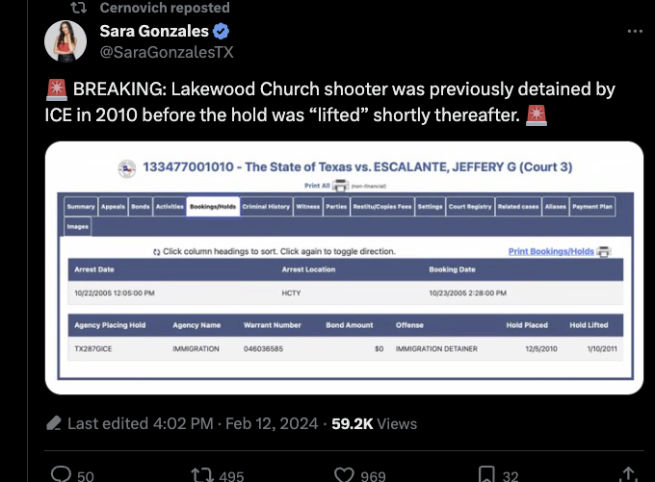Like the tweet with the heart icon
The image size is (655, 482).
pyautogui.click(x=344, y=475)
